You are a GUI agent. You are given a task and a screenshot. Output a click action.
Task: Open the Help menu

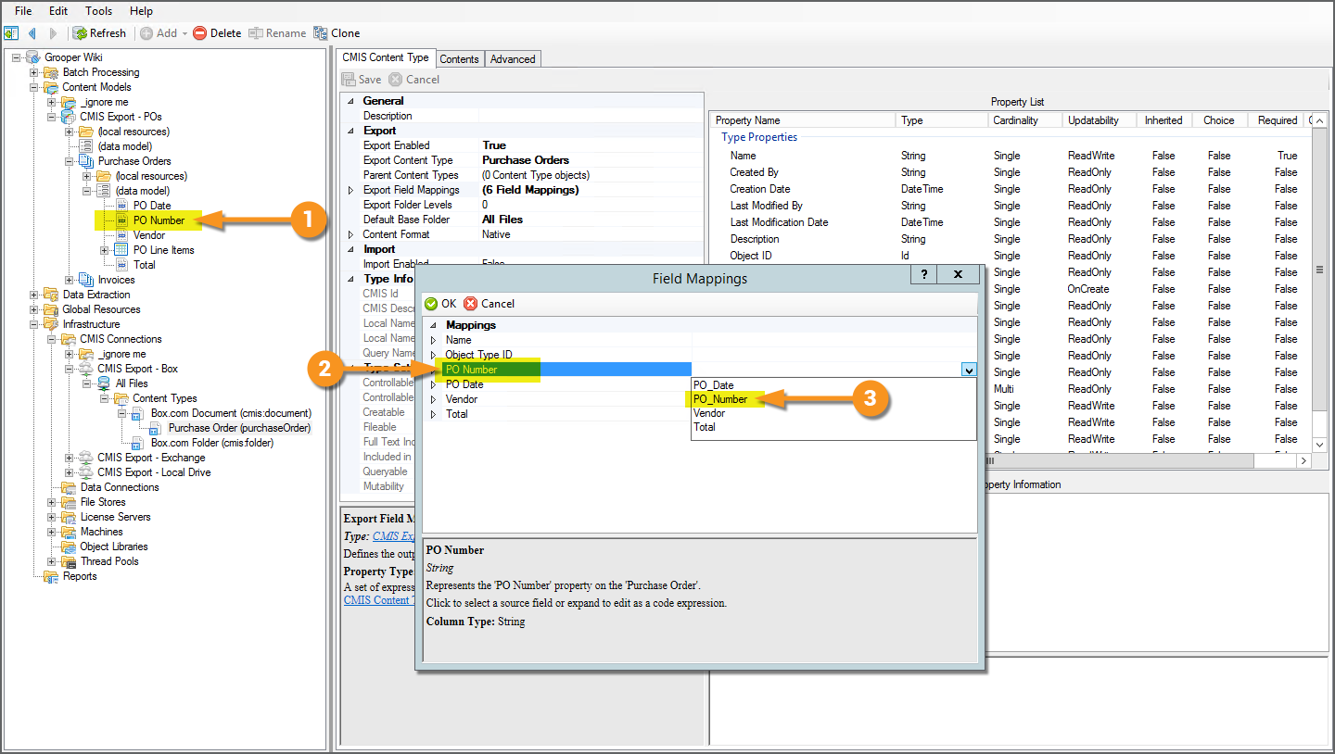pos(141,11)
